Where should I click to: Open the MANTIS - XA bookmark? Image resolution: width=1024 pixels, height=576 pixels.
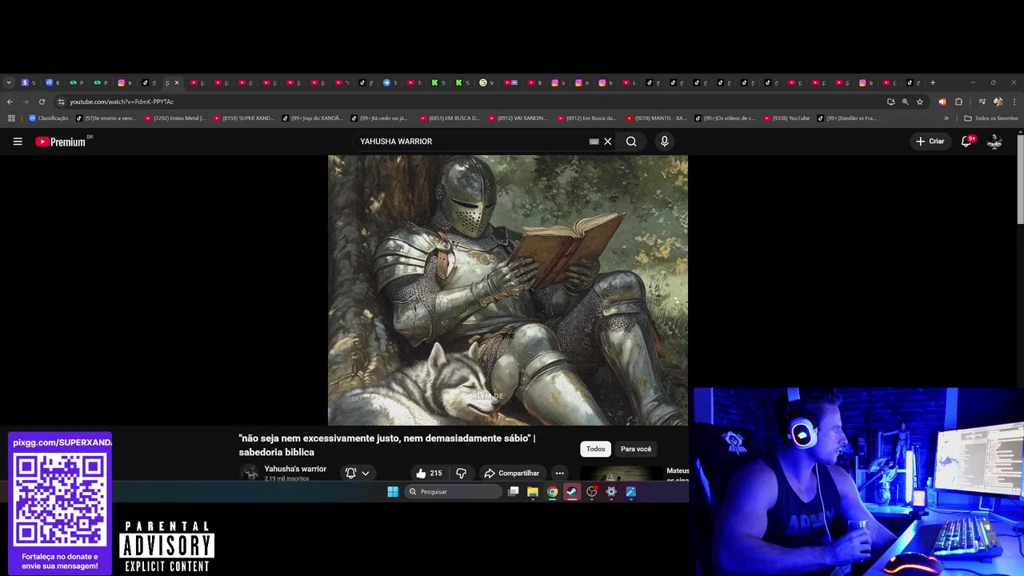(657, 118)
